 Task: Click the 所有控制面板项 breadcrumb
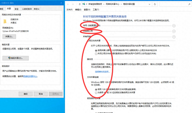(95, 4)
